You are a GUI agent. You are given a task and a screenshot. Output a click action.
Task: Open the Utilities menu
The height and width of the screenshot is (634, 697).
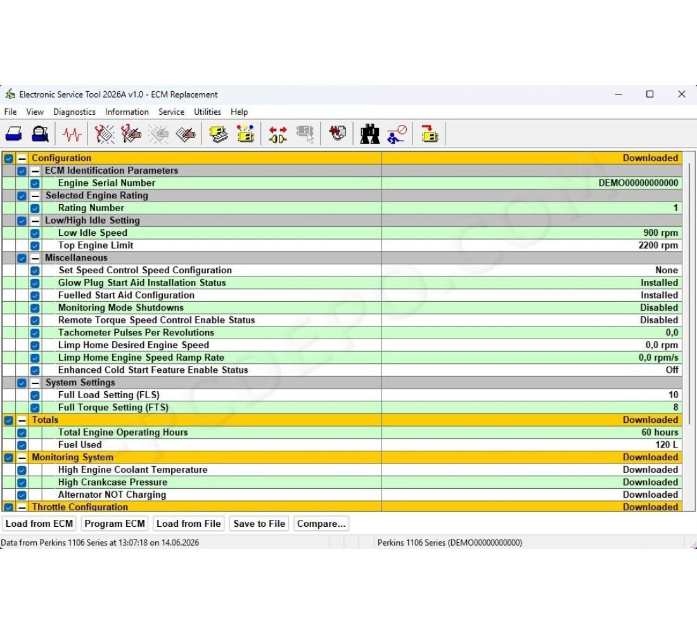(x=207, y=112)
